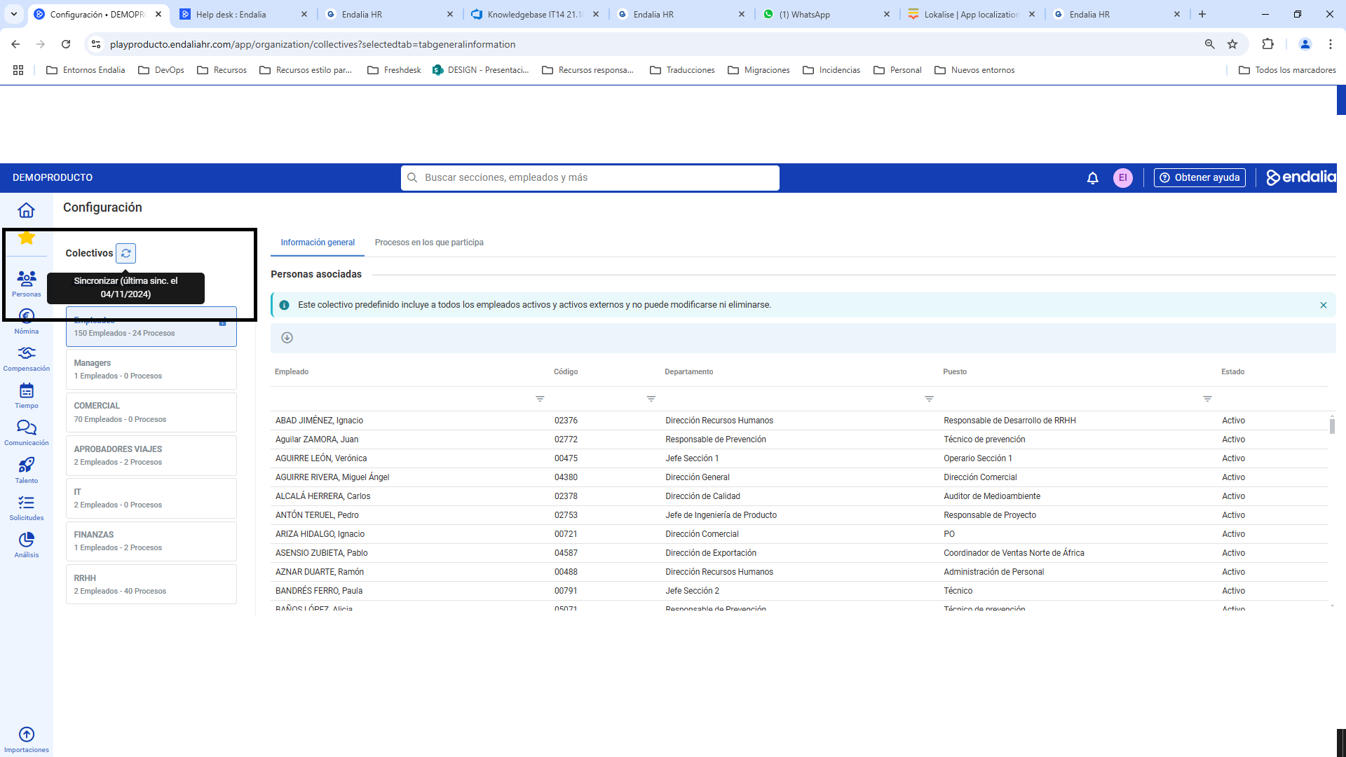Screen dimensions: 1346x757
Task: Open the Traducciones bookmarks folder
Action: pyautogui.click(x=682, y=70)
